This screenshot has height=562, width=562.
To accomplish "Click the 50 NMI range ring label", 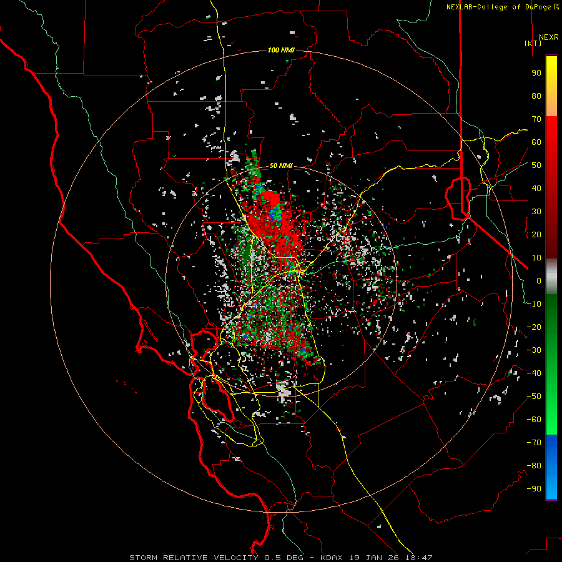I will point(281,165).
